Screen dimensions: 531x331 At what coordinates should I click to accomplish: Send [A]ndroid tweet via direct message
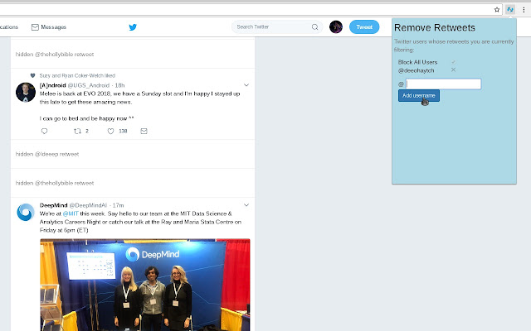tap(144, 131)
